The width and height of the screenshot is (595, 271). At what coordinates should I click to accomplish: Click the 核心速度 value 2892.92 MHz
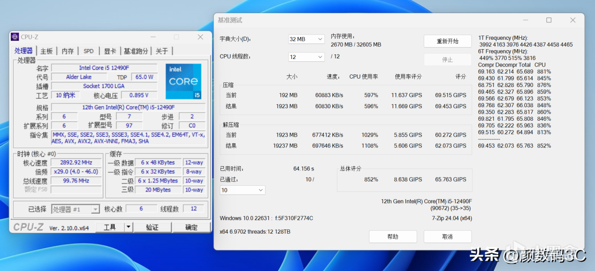(x=76, y=163)
